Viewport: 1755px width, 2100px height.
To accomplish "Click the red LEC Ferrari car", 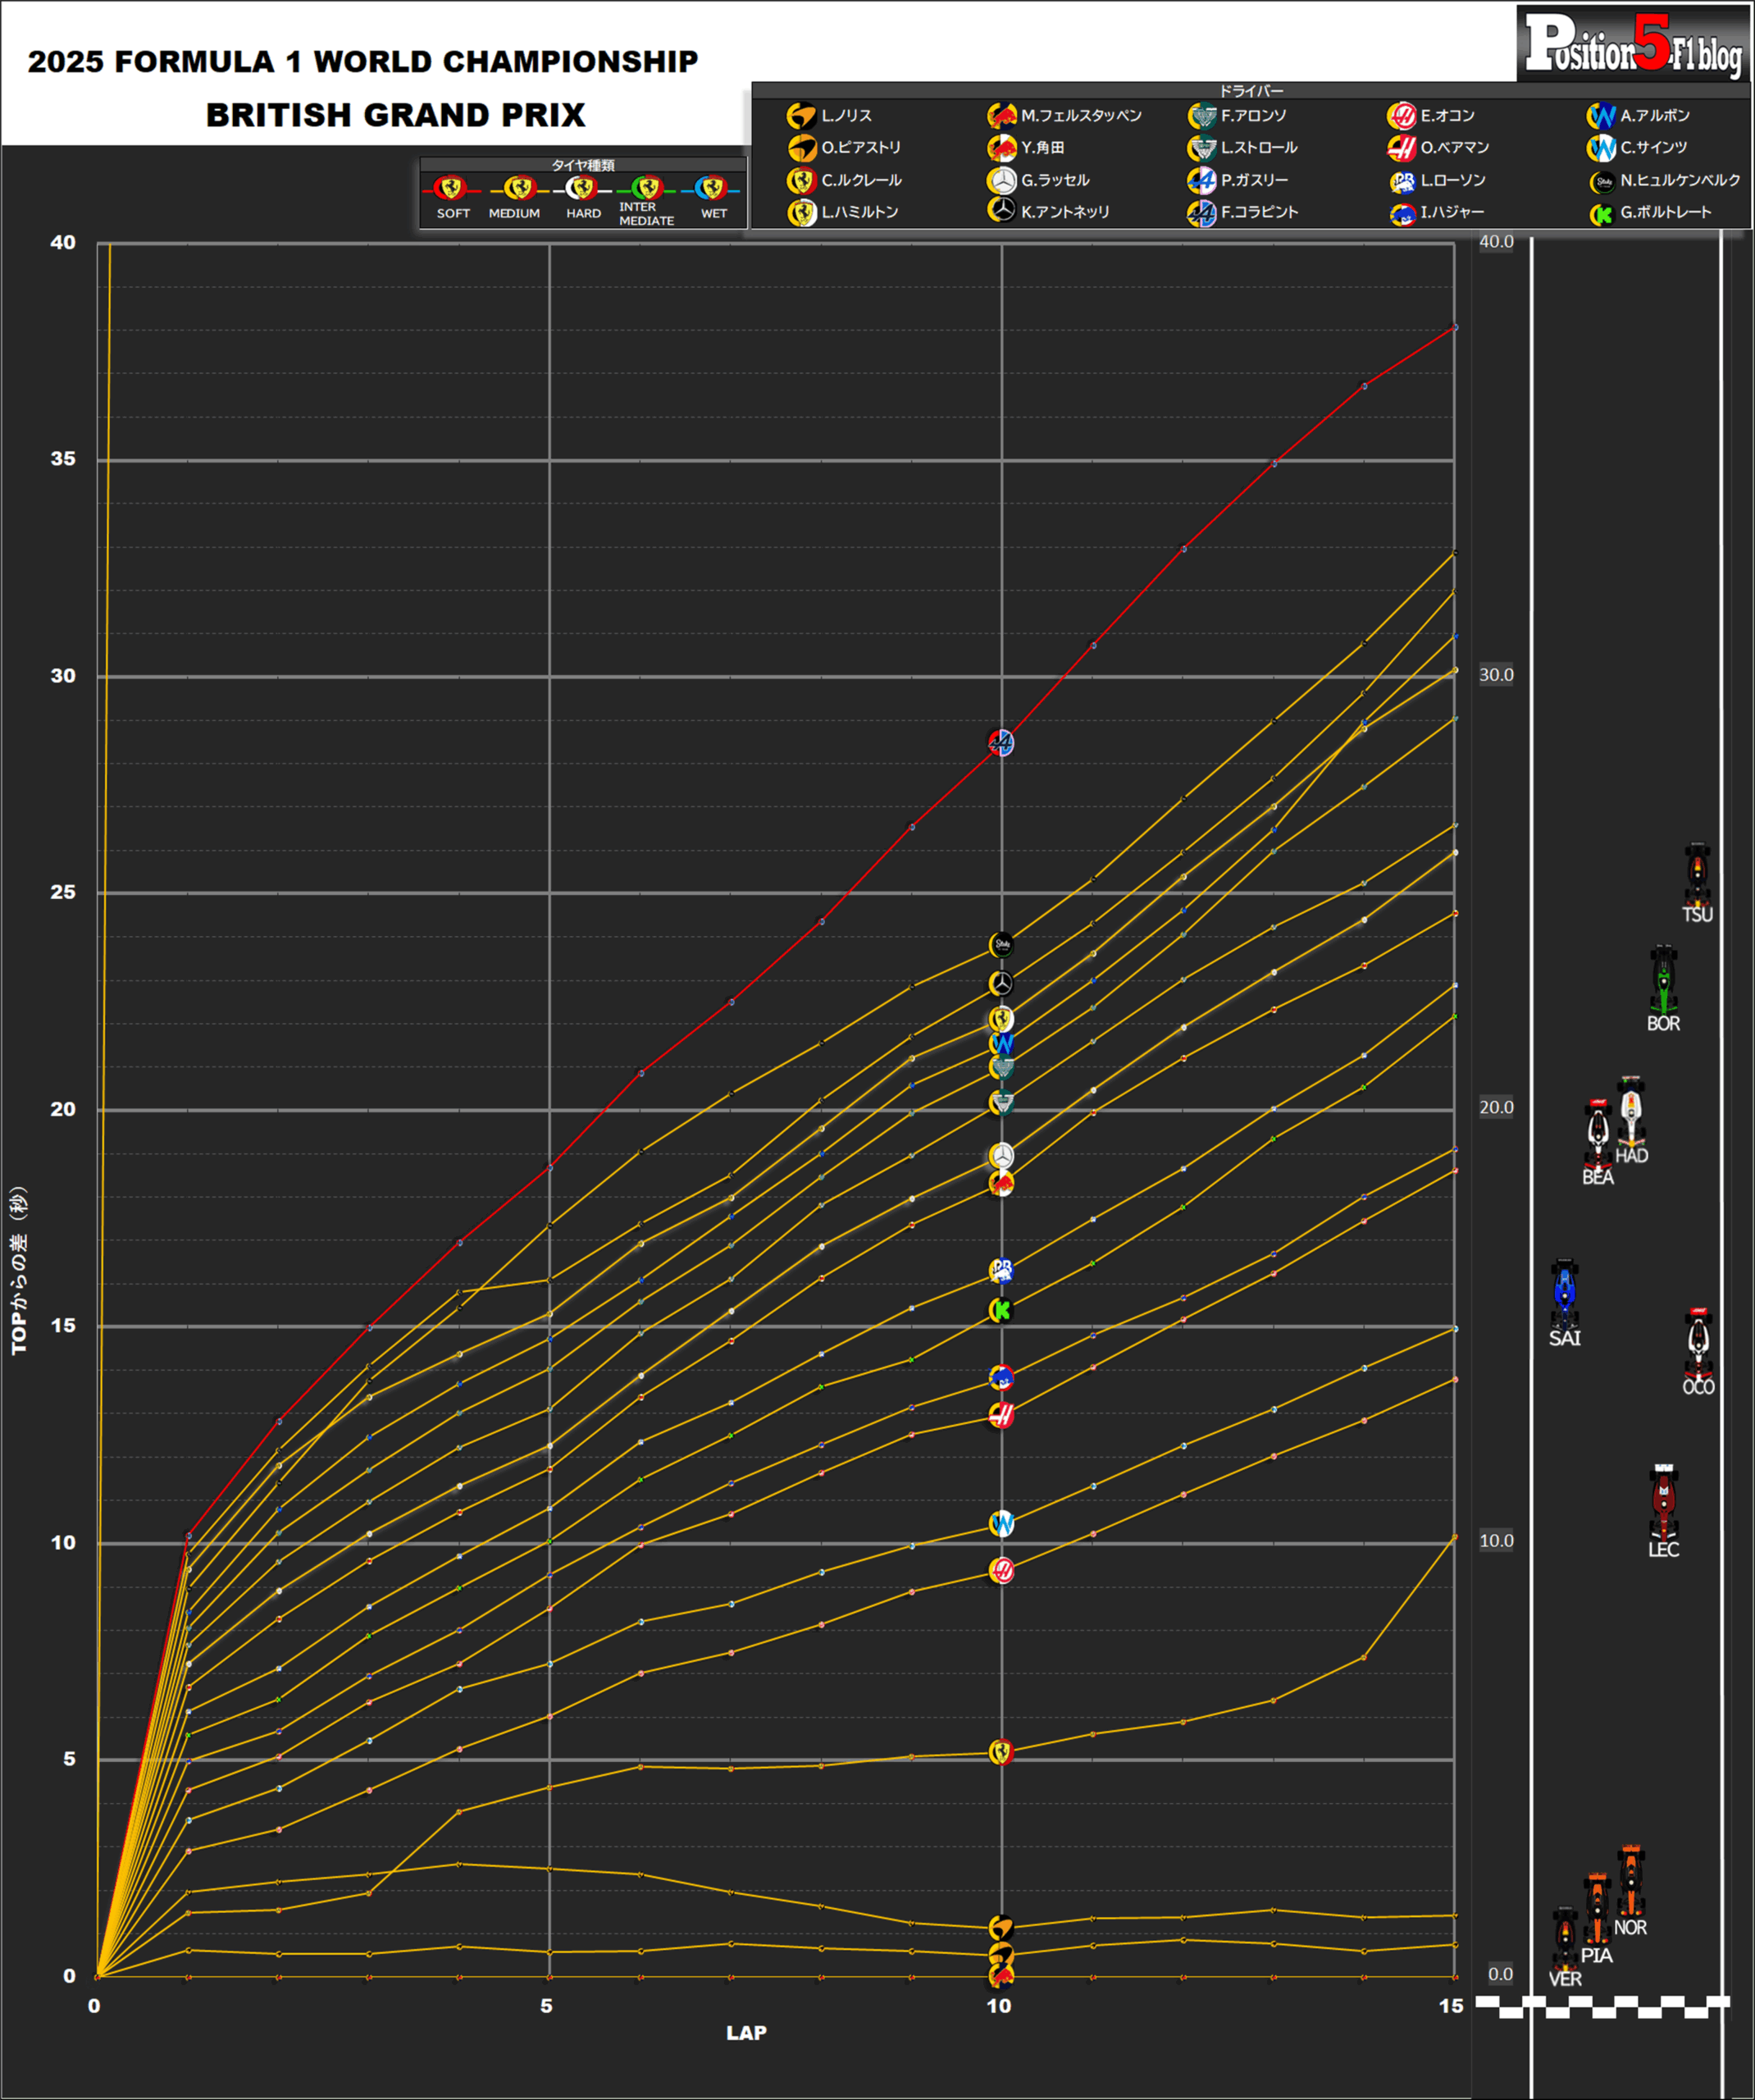I will coord(1663,1503).
